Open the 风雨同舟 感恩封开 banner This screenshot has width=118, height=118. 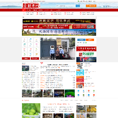59,32
